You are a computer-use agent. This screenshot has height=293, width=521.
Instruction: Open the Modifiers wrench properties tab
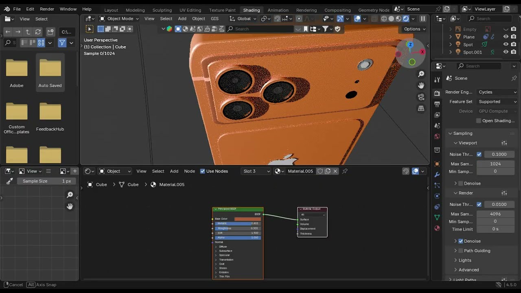437,175
